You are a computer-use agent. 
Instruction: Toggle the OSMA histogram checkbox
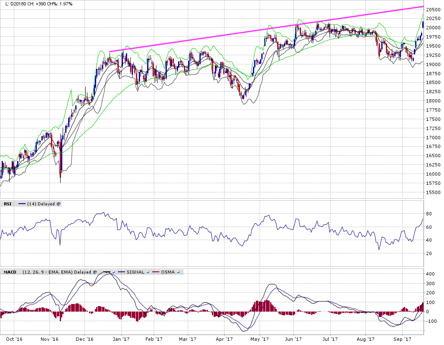click(x=179, y=272)
